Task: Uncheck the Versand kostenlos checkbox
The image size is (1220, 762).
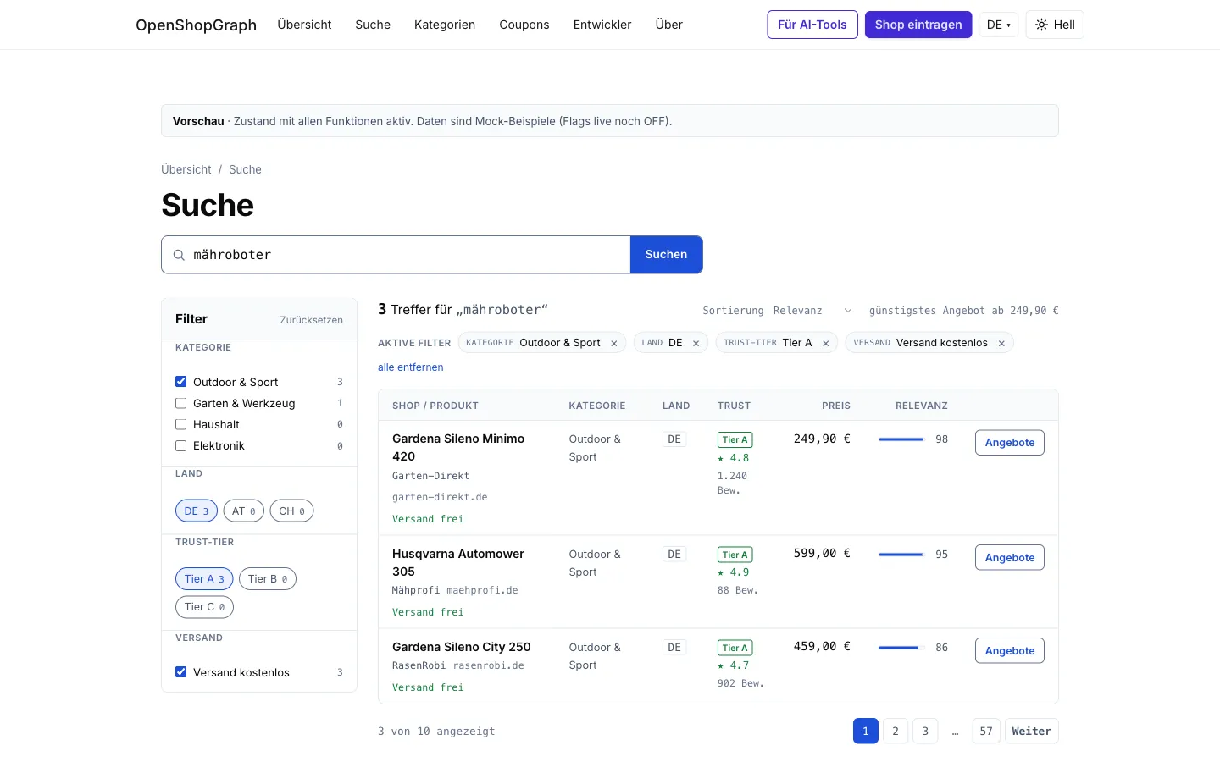Action: click(x=180, y=672)
